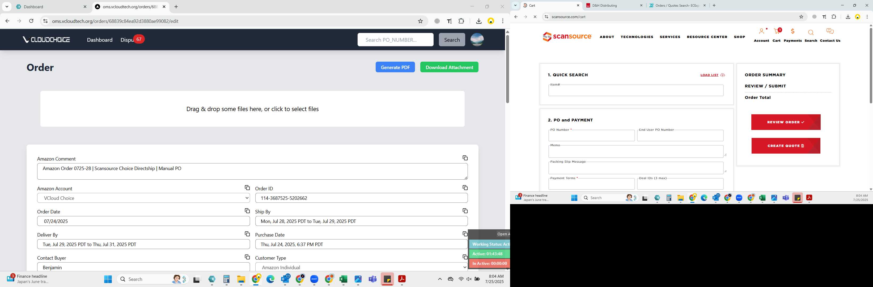Focus the PO Number field on ScanSource
This screenshot has width=873, height=287.
click(x=591, y=136)
